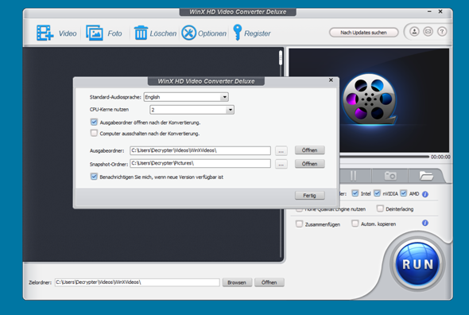Open Optionen via the wrench icon
Screen dimensions: 469x315
pyautogui.click(x=188, y=33)
